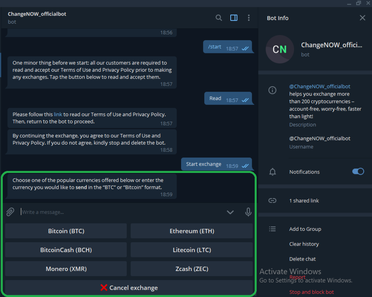Click the ChangeNOW_offici... name in Bot Info
This screenshot has height=297, width=372.
331,45
